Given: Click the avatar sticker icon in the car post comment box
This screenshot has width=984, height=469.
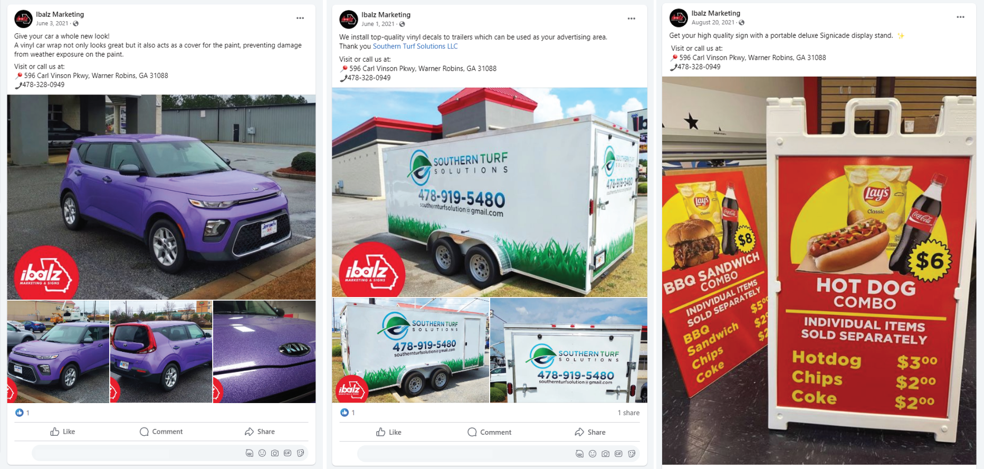Looking at the screenshot, I should [x=250, y=453].
